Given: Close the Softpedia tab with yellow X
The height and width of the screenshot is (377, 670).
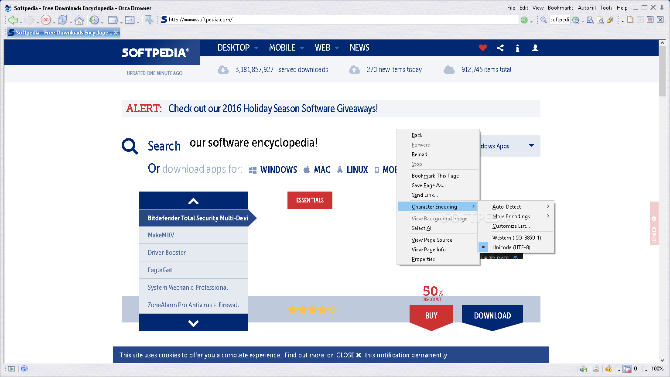Looking at the screenshot, I should point(116,33).
